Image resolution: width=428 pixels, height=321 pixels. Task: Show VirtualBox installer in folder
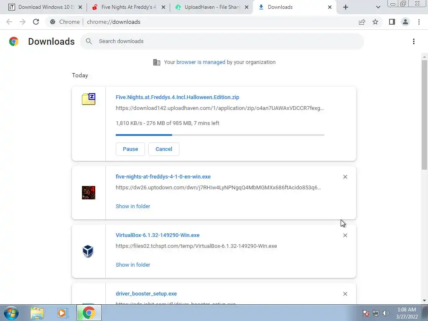tap(133, 265)
